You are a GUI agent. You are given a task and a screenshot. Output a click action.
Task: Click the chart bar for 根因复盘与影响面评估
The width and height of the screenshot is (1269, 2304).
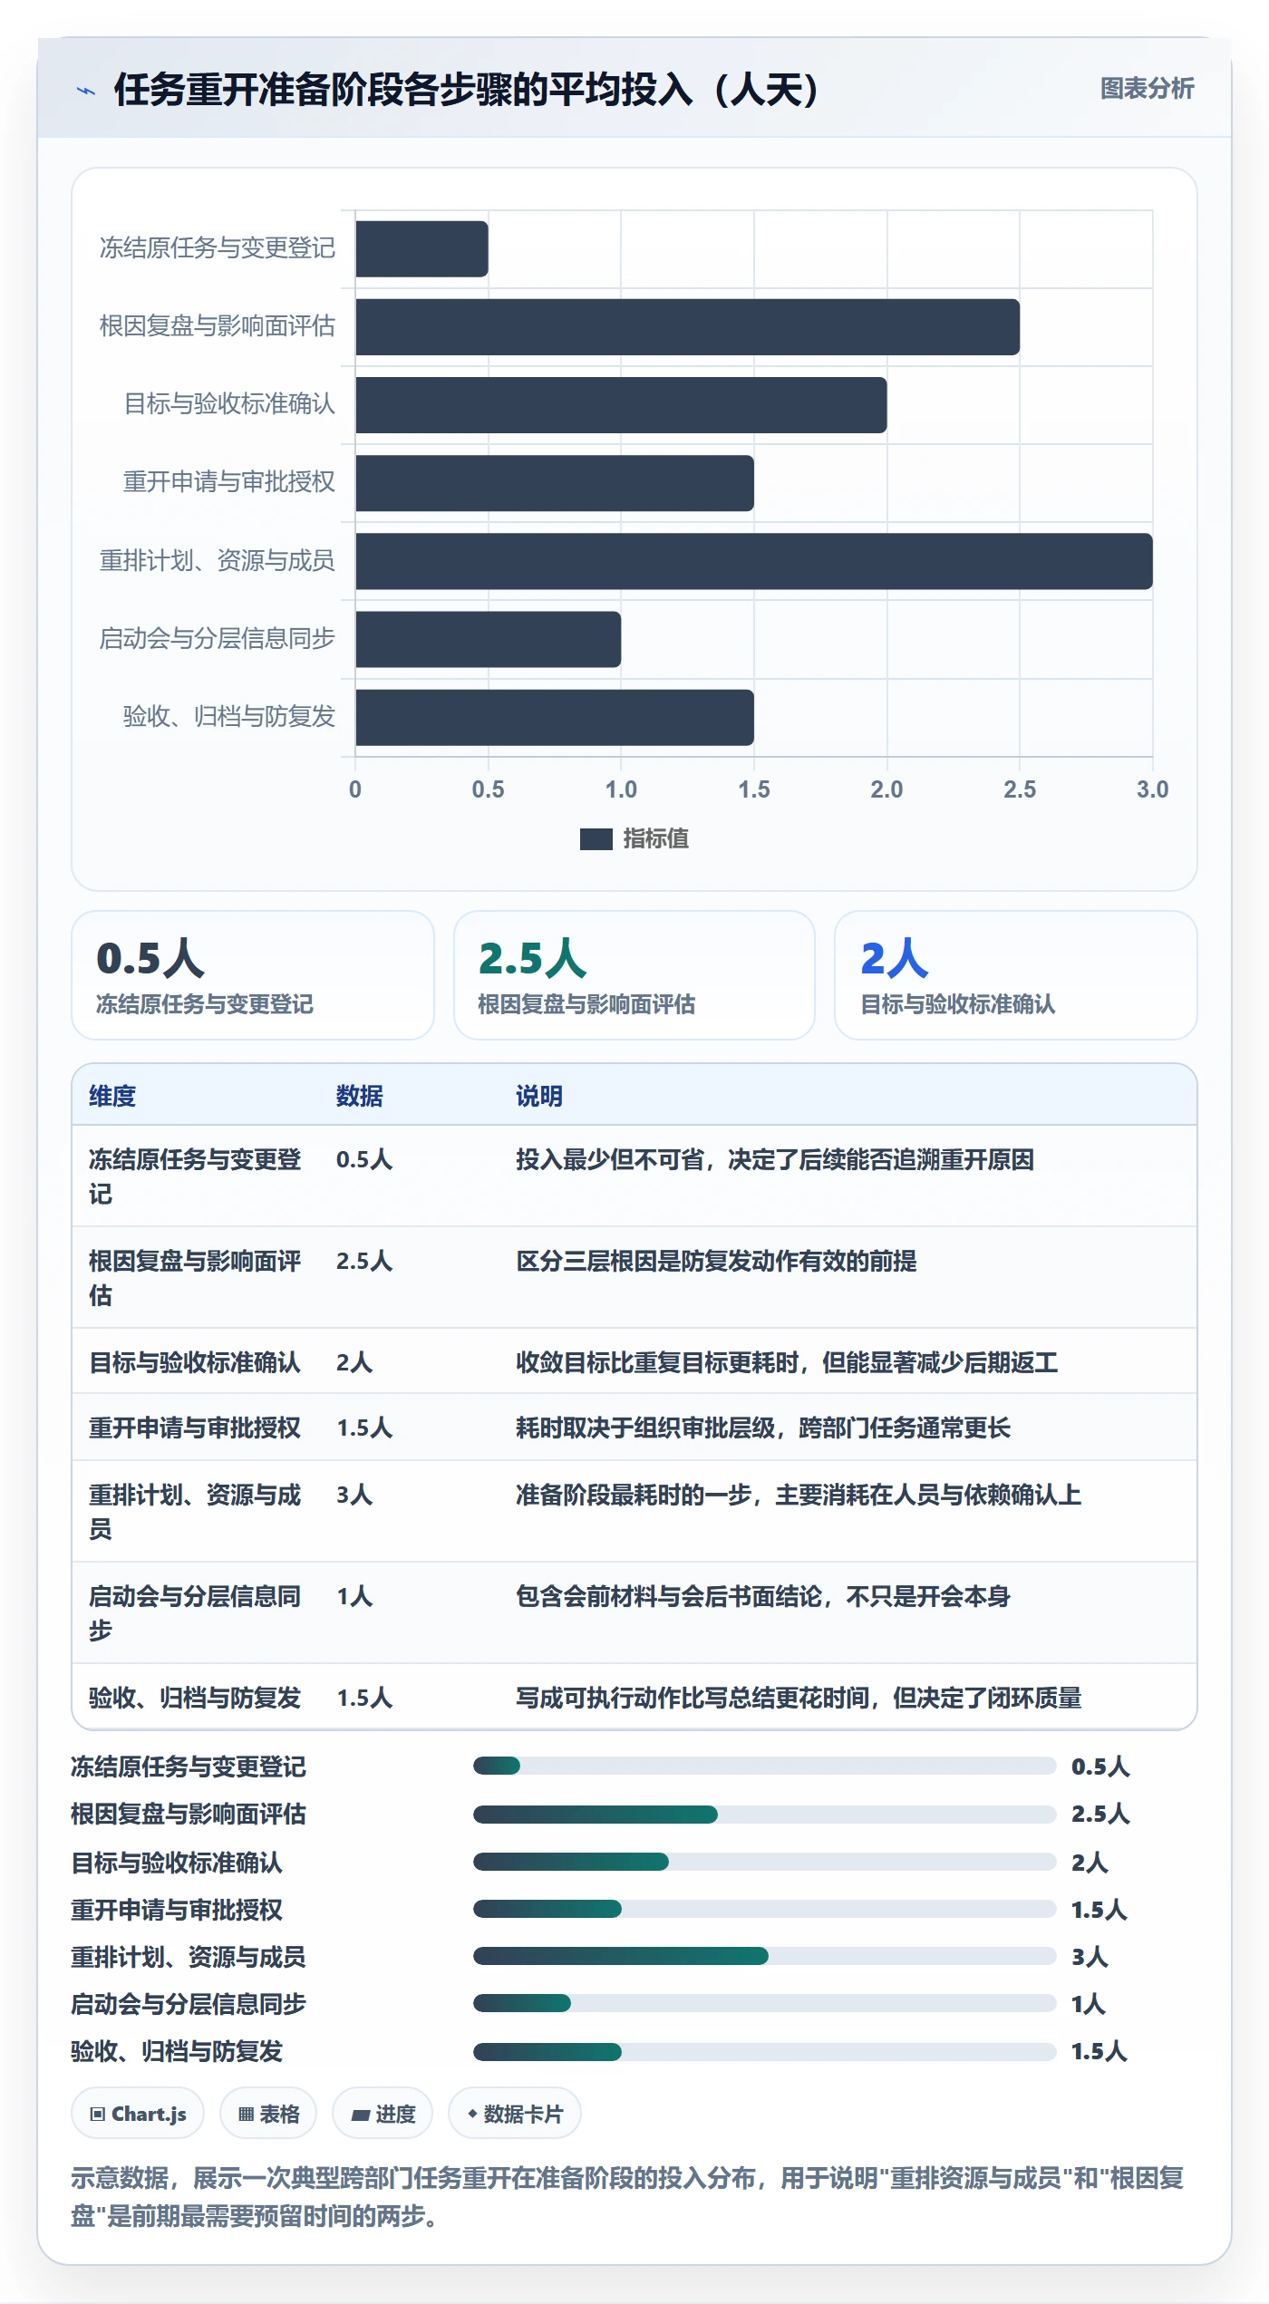687,327
